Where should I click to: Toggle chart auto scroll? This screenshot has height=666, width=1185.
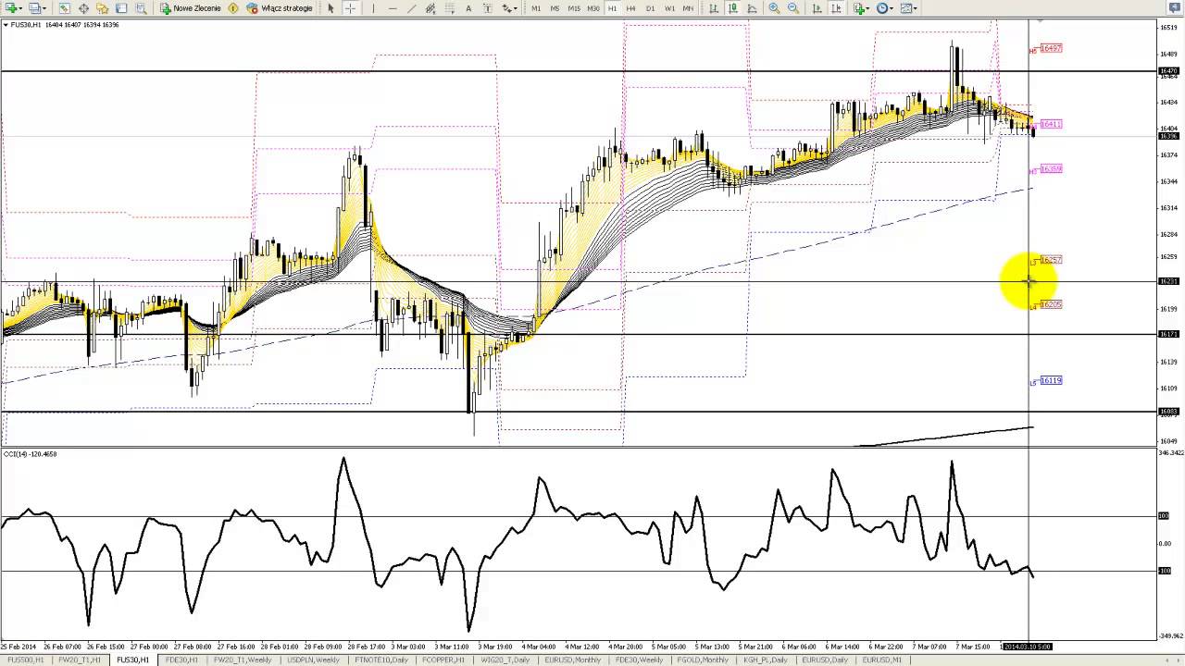click(817, 8)
